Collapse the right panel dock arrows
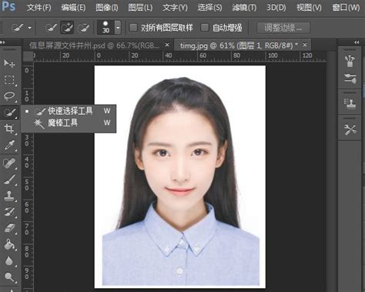The image size is (365, 292). tap(357, 42)
